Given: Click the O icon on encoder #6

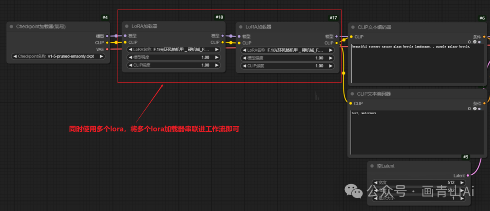Looking at the screenshot, I should coord(470,42).
